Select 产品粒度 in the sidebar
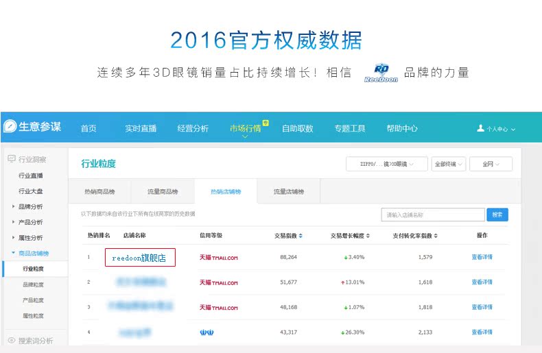Screen dimensions: 542x353 click(33, 300)
